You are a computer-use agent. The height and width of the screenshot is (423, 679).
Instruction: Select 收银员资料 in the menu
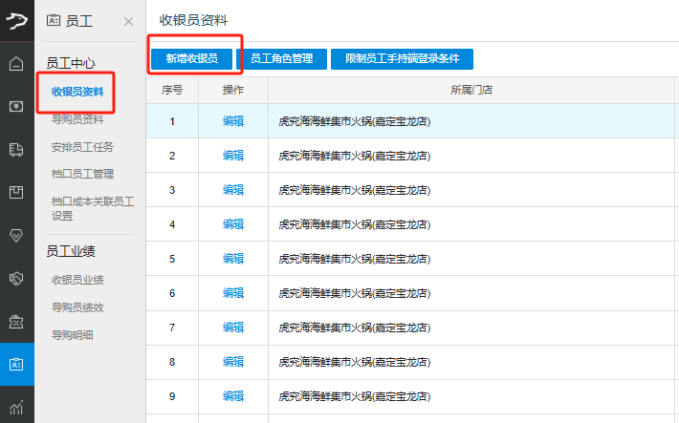tap(77, 92)
